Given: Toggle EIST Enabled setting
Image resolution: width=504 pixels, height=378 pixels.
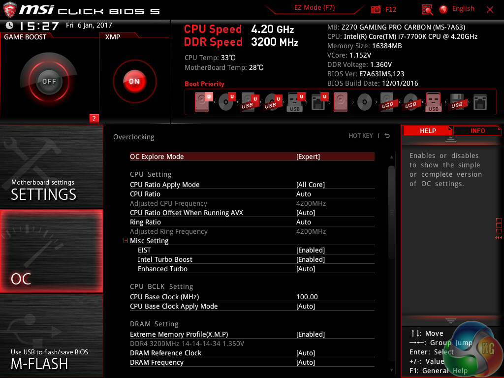Looking at the screenshot, I should tap(310, 250).
